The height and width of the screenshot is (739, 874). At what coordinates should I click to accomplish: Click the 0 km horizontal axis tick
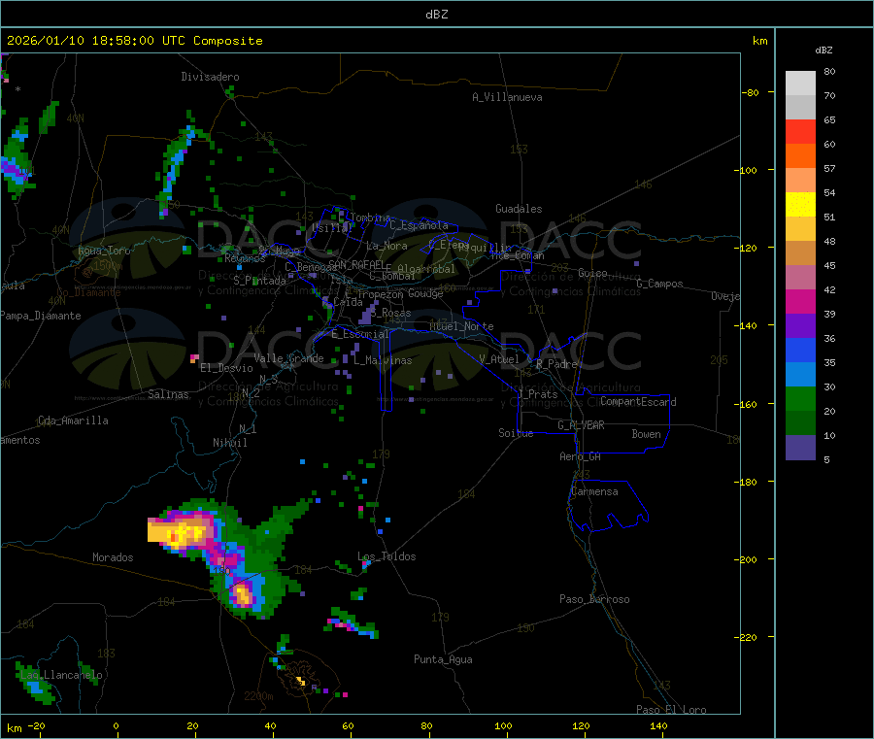tap(116, 725)
